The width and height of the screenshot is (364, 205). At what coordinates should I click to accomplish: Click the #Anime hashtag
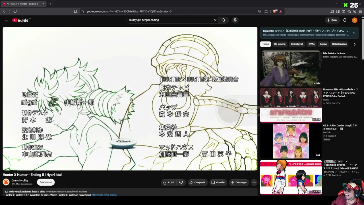(83, 192)
